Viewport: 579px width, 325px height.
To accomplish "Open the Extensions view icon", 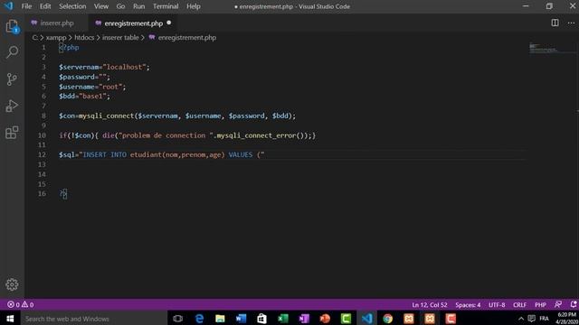I will [12, 133].
